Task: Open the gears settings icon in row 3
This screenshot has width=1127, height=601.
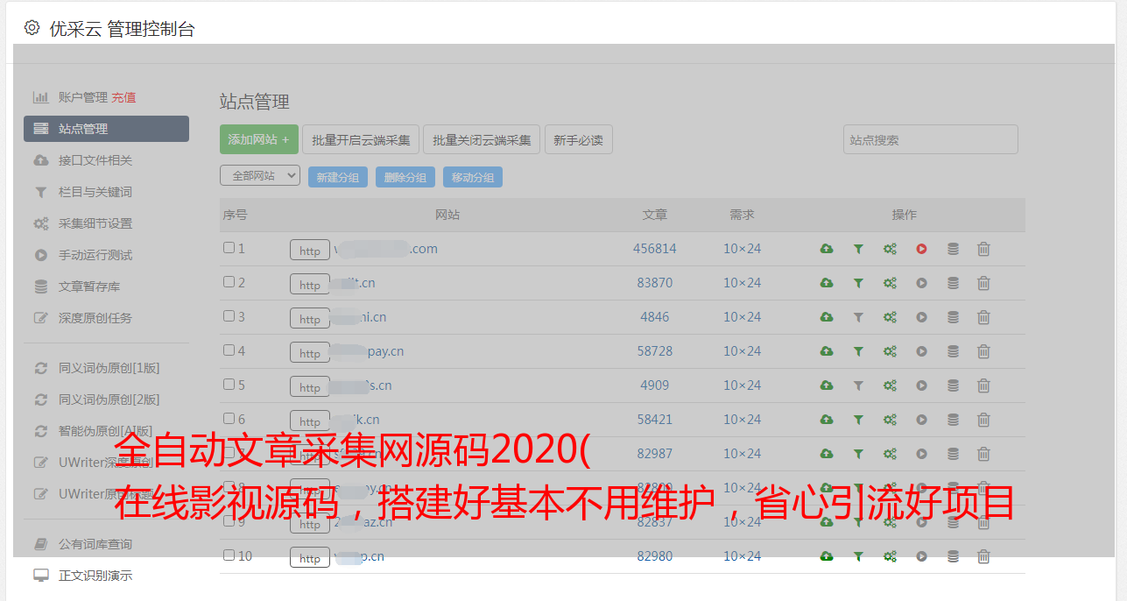Action: (890, 317)
